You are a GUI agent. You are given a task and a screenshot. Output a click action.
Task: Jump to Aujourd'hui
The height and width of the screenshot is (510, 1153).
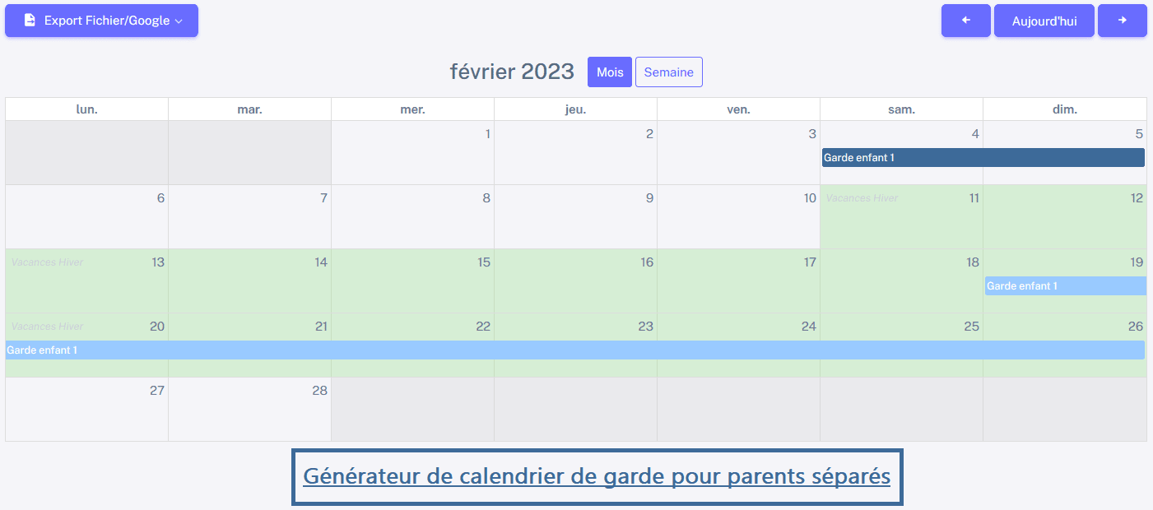(x=1044, y=21)
